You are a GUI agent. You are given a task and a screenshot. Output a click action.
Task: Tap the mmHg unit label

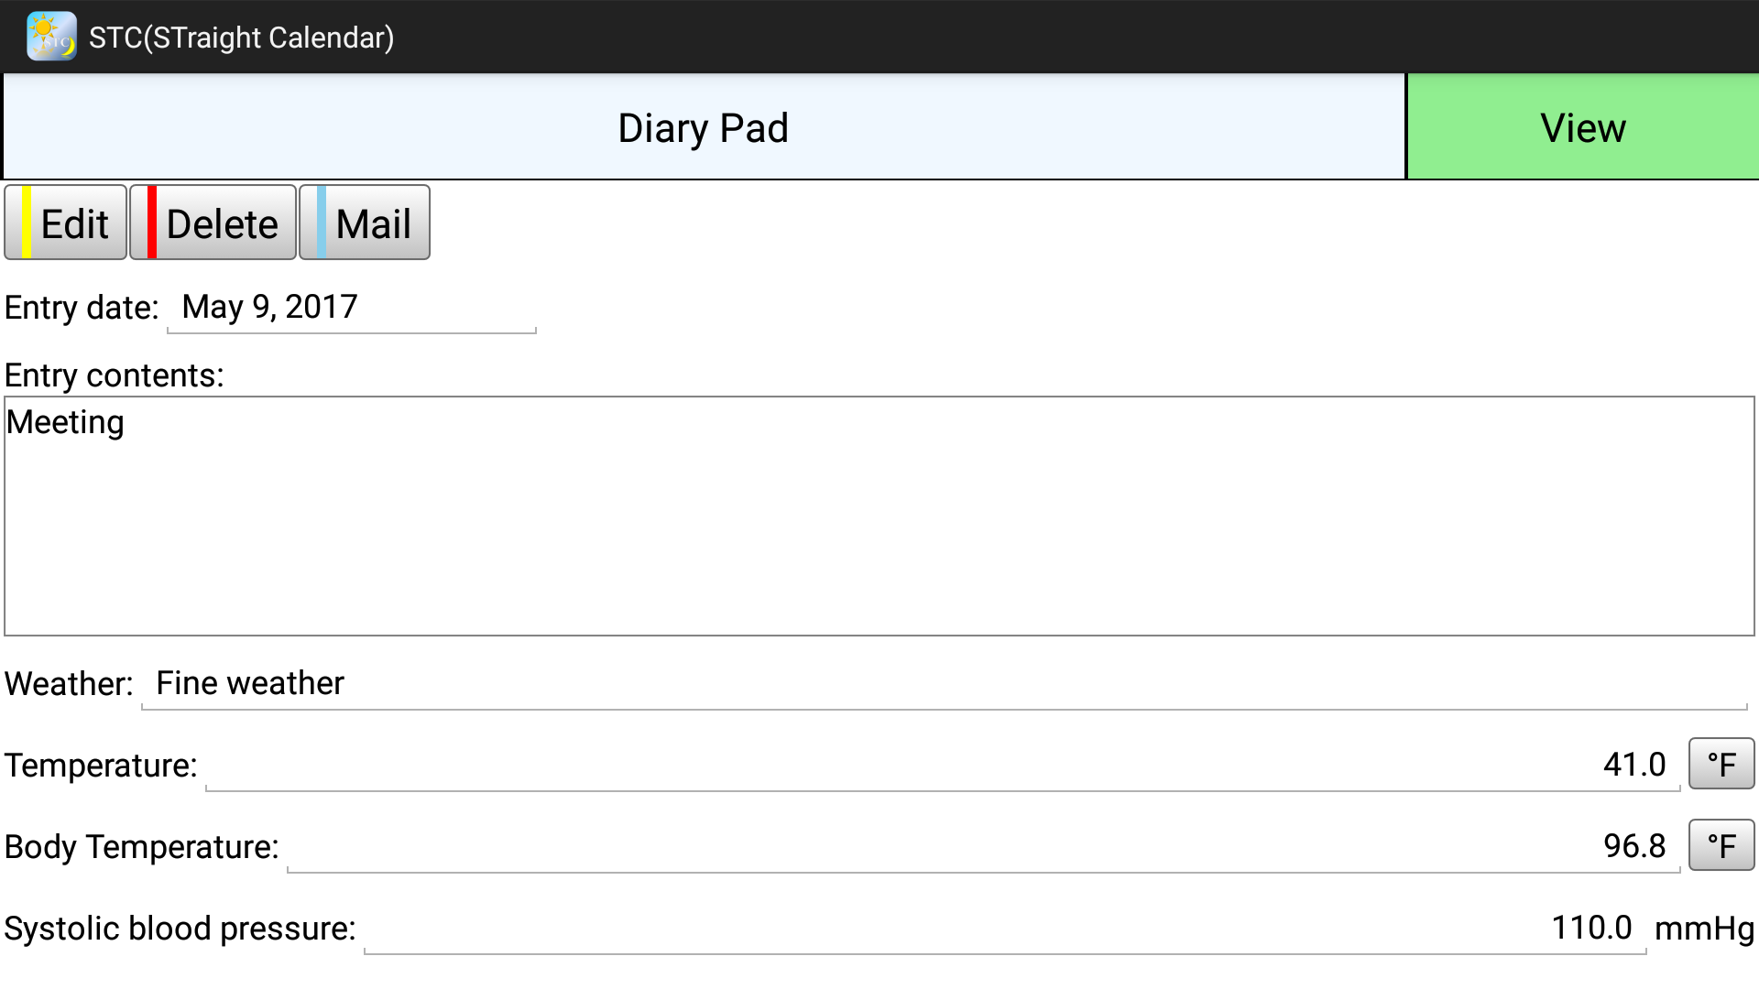pyautogui.click(x=1703, y=929)
